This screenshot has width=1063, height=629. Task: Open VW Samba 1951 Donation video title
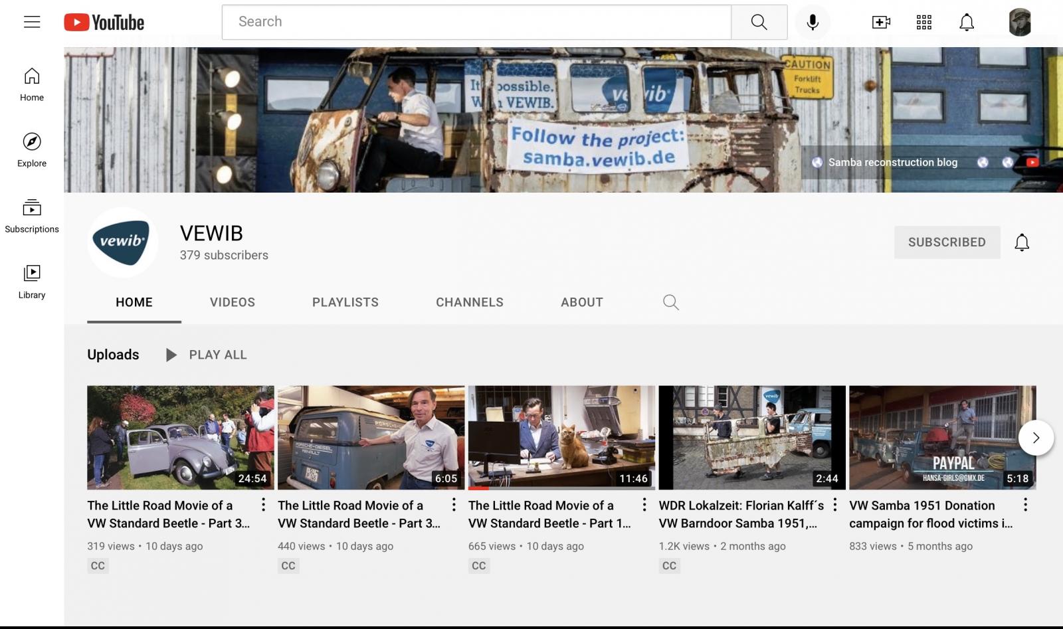pyautogui.click(x=931, y=514)
